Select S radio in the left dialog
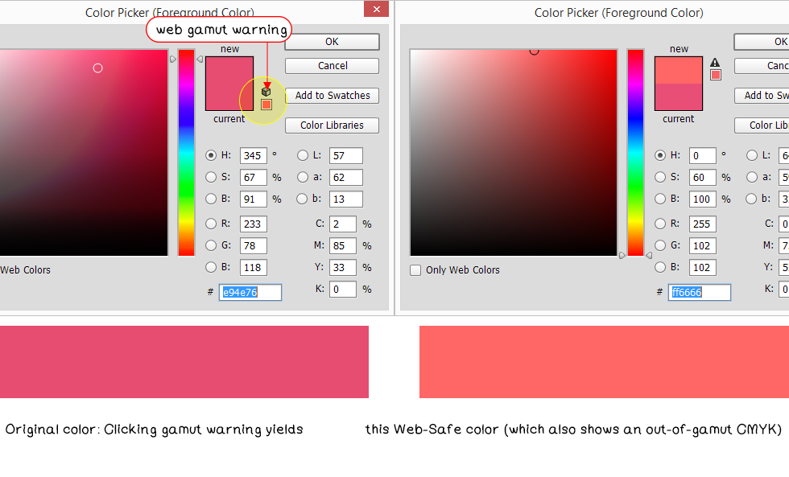 [x=211, y=178]
